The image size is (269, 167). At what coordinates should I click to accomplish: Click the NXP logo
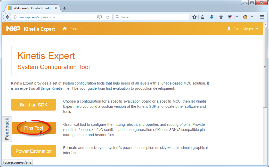coord(13,29)
